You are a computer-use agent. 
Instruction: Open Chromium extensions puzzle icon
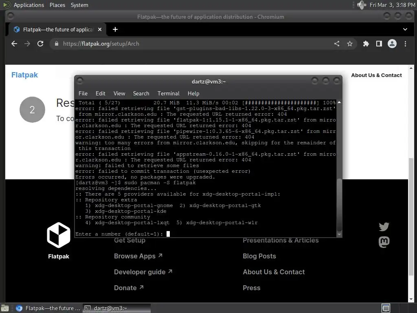point(366,44)
